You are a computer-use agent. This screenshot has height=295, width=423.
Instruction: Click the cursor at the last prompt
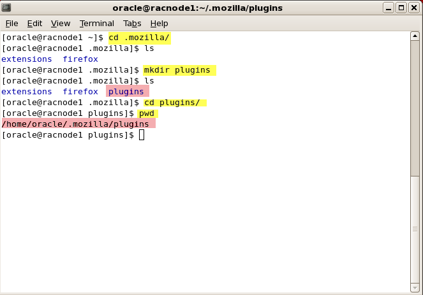pos(142,135)
